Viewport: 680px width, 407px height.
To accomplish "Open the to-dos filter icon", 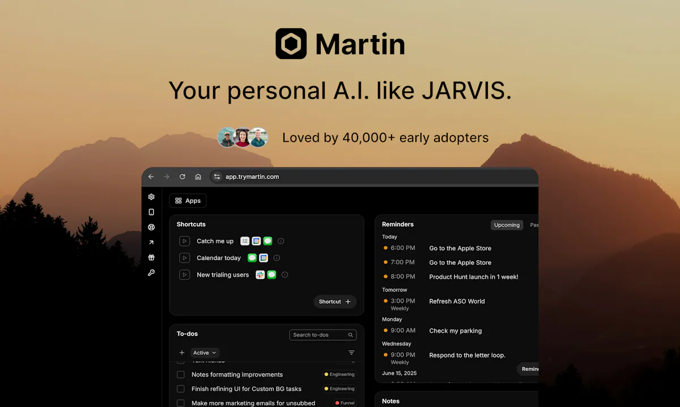I will [x=351, y=353].
